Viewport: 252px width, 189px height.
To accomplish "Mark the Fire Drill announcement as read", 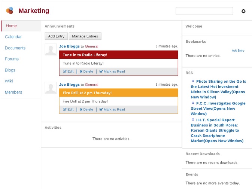I will tap(112, 110).
